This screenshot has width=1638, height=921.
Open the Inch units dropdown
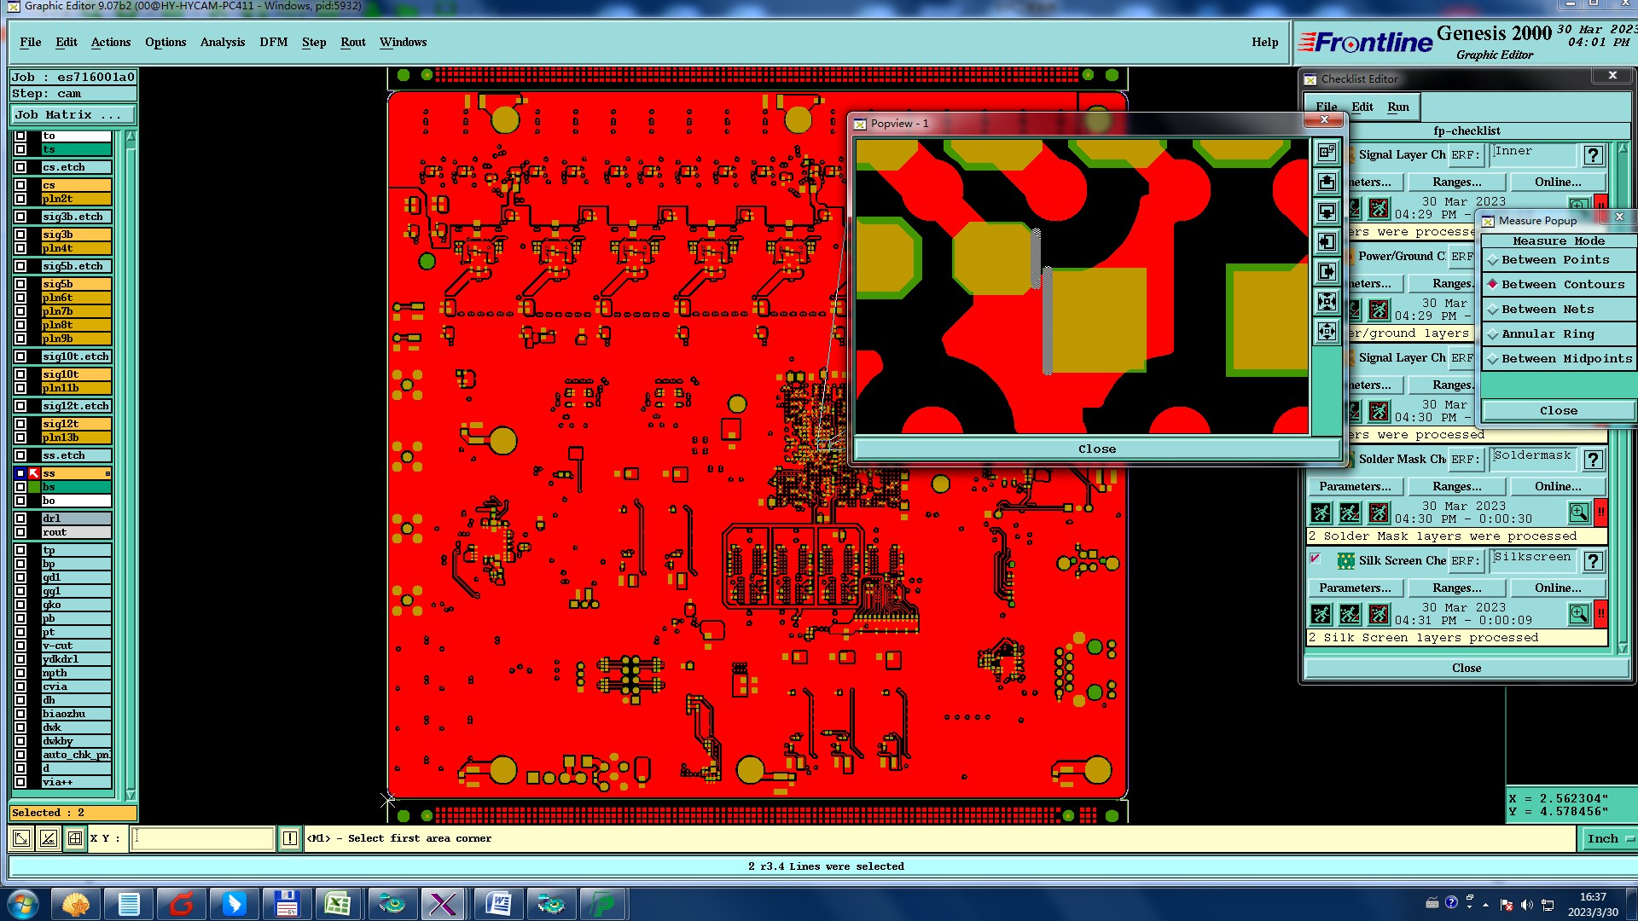pyautogui.click(x=1609, y=838)
